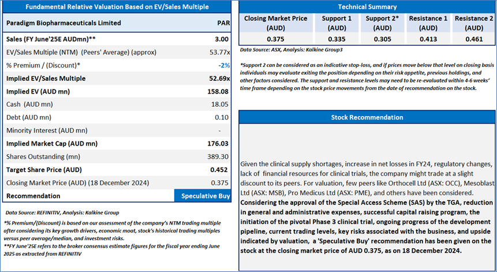497x272 pixels.
Task: Select the cash value '18.05'
Action: 220,105
